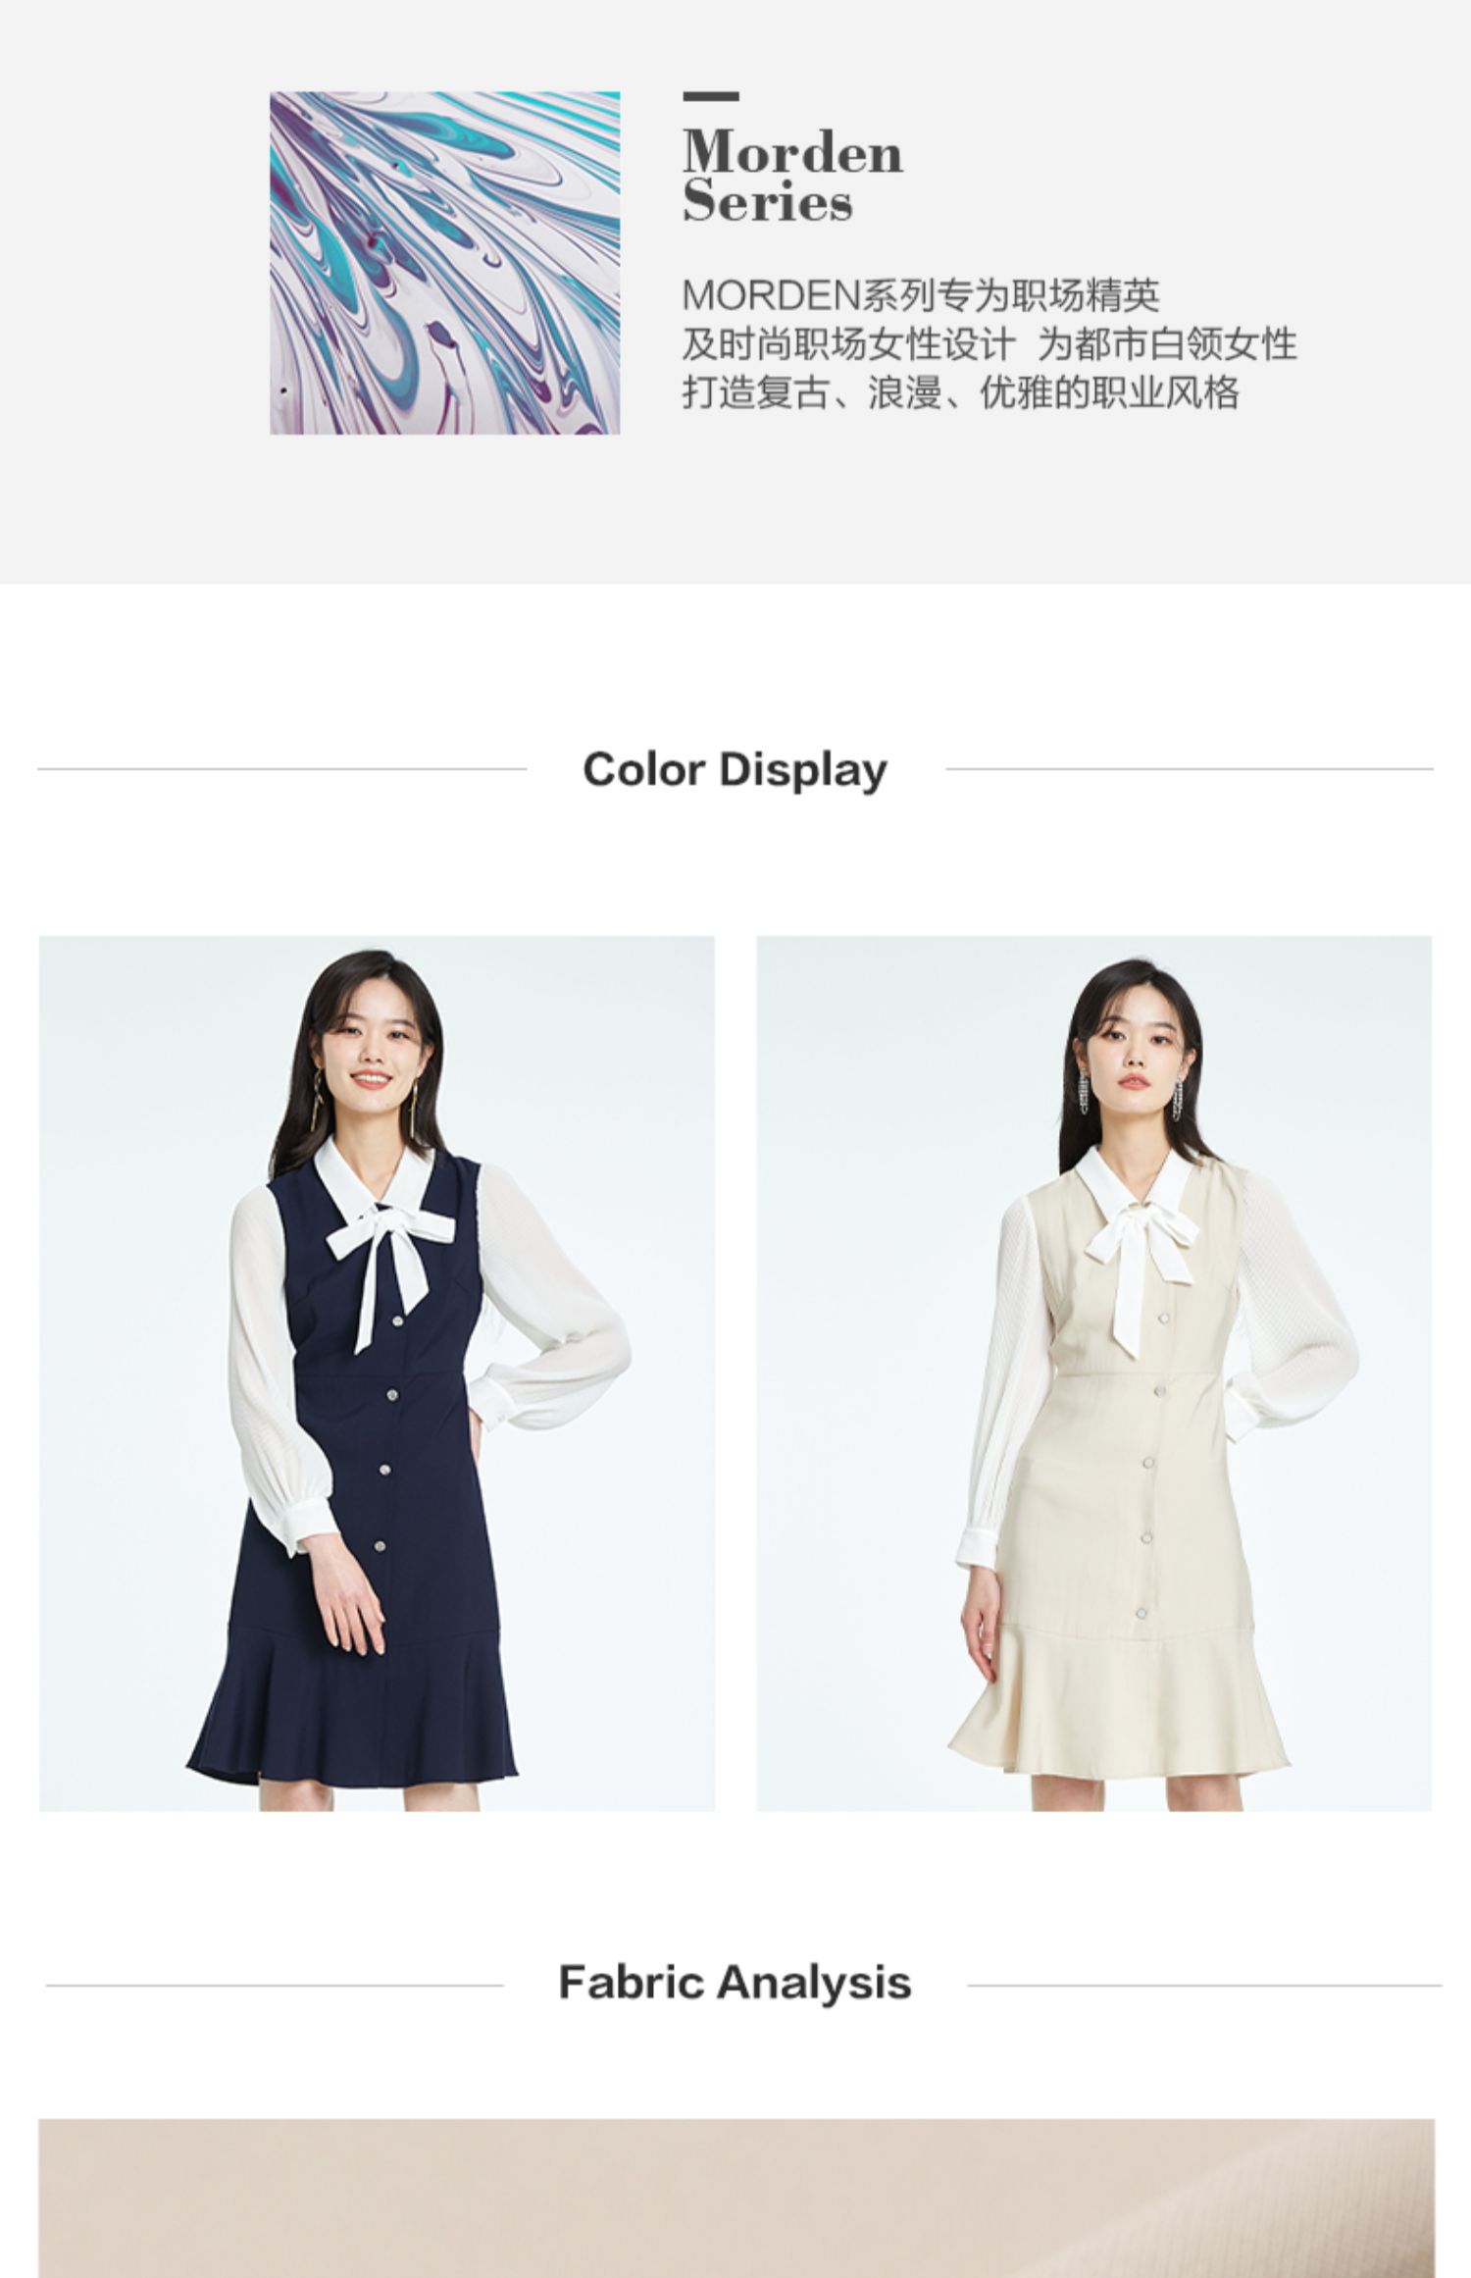Click the beige fabric close-up image
The image size is (1471, 2278).
735,2198
